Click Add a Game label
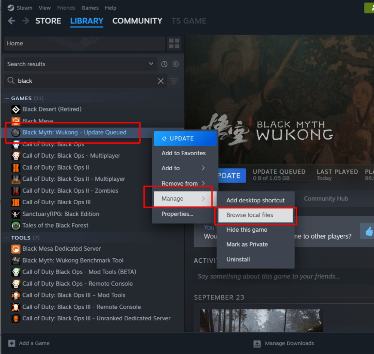The height and width of the screenshot is (354, 374). (34, 343)
